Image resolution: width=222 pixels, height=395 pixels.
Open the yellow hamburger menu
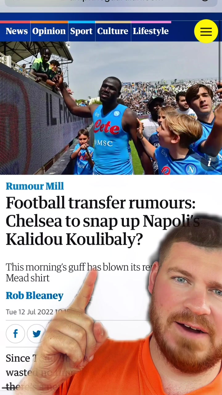point(206,31)
